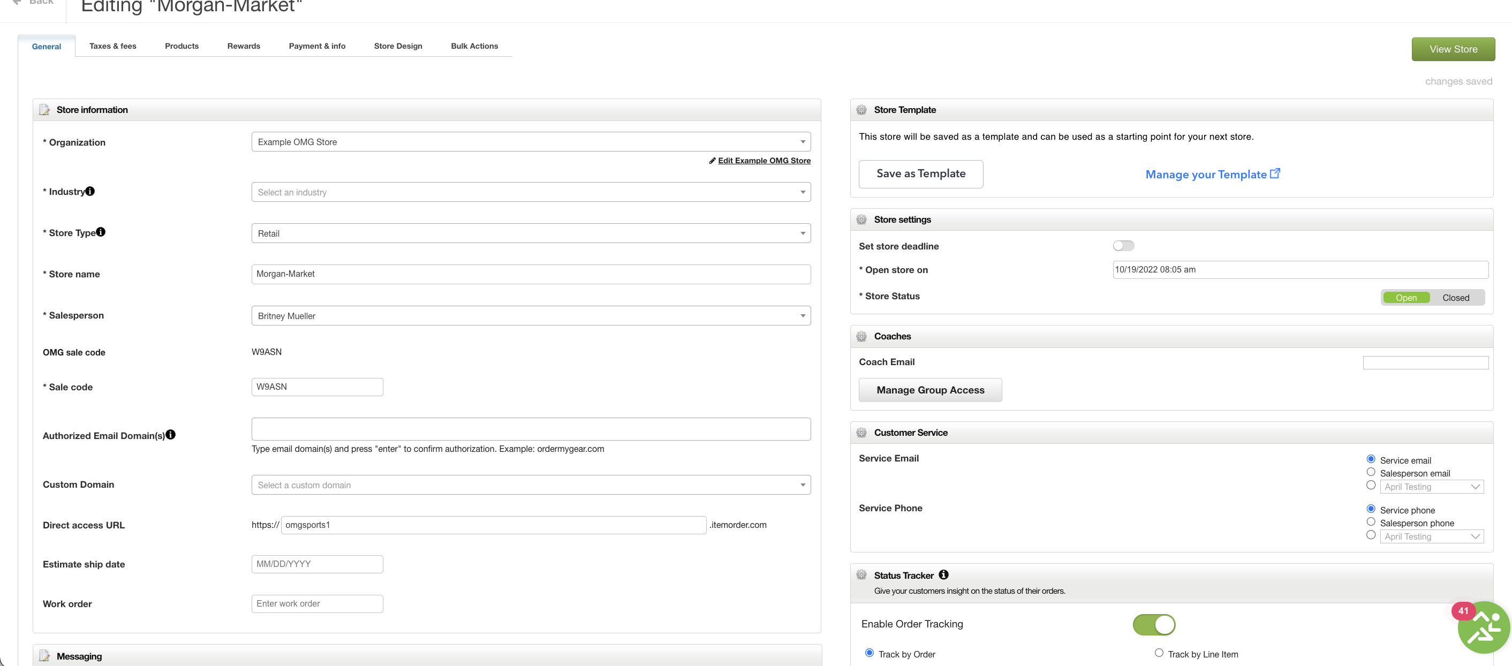Click the Sale code input field
This screenshot has height=666, width=1512.
[317, 387]
